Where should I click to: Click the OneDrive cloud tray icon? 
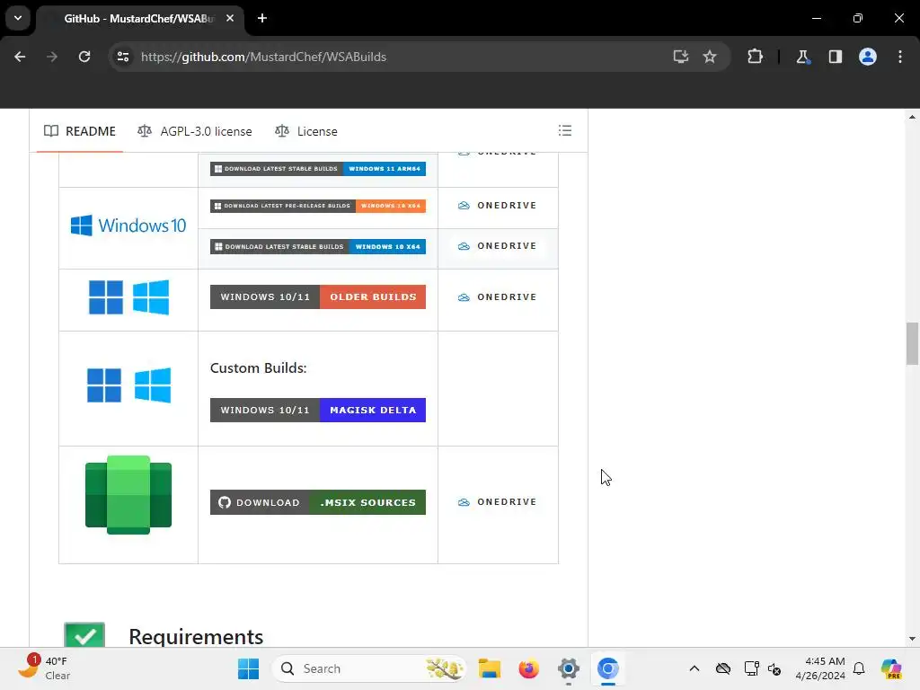[x=723, y=668]
